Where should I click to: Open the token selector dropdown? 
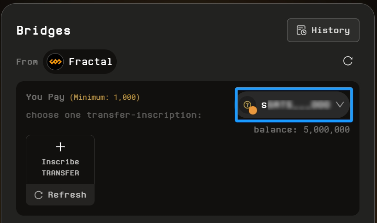(294, 105)
